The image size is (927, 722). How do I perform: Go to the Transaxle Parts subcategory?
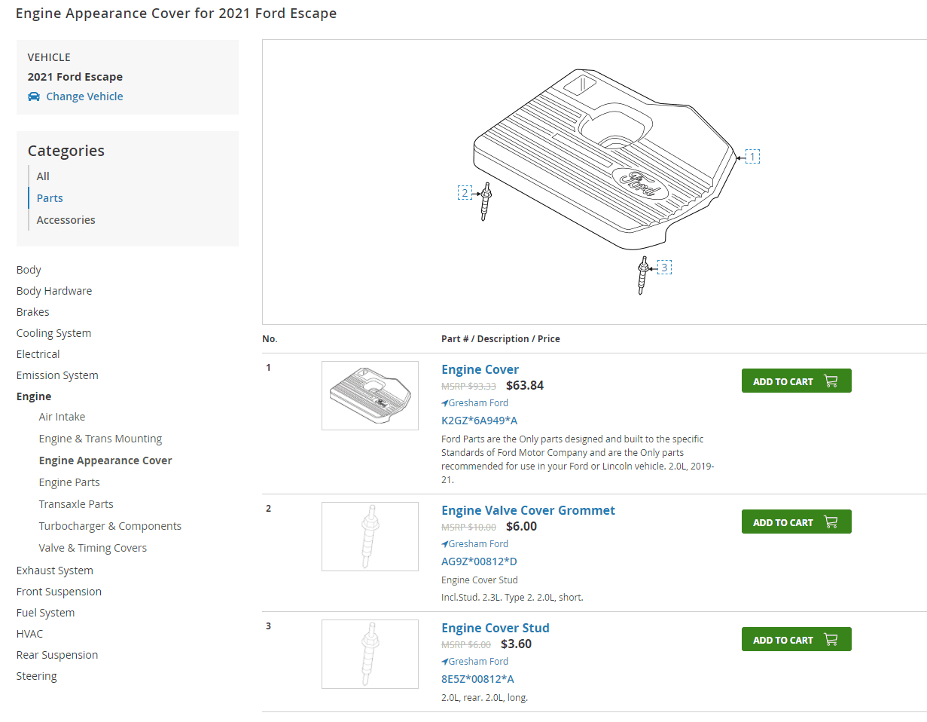pyautogui.click(x=76, y=504)
